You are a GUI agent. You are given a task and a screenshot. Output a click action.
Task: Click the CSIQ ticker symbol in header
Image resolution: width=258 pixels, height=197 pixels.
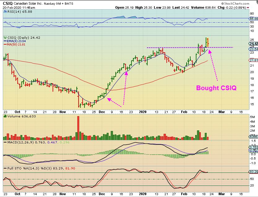click(7, 3)
